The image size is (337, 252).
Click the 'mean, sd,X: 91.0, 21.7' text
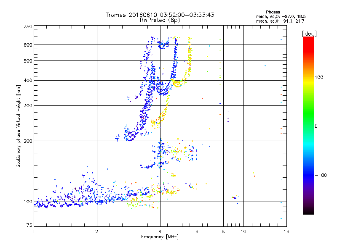pos(280,21)
